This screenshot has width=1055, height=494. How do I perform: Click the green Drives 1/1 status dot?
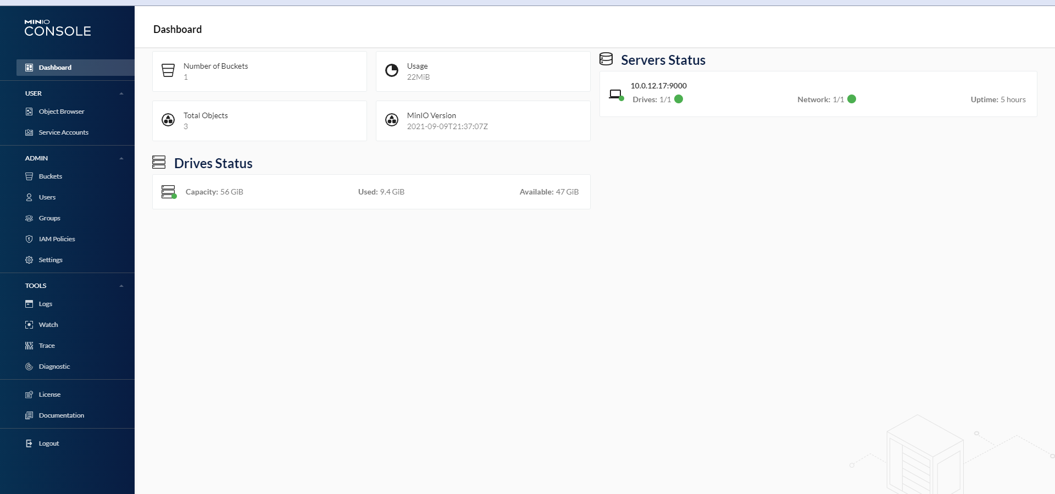tap(679, 99)
